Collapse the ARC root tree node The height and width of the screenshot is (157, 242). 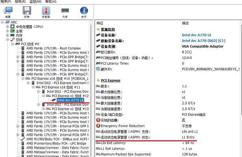tap(2, 22)
